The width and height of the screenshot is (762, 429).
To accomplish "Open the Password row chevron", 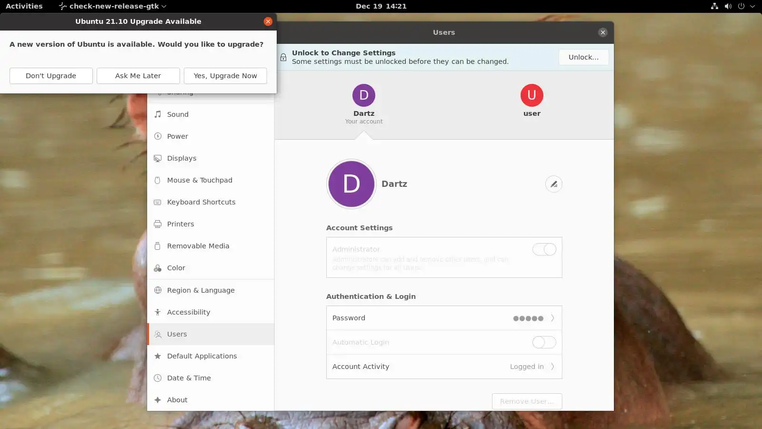I will pos(552,318).
